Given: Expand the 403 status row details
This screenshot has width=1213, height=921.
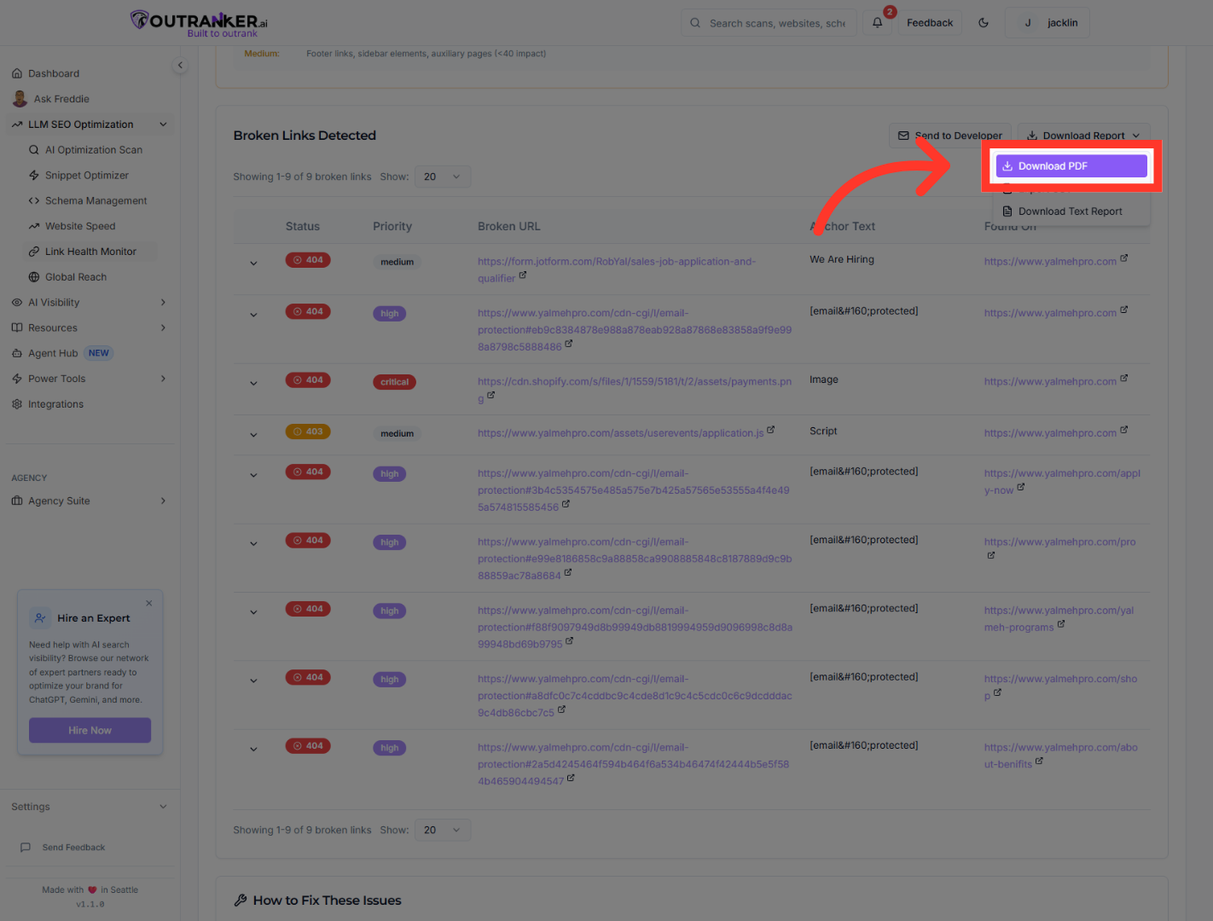Looking at the screenshot, I should (253, 435).
